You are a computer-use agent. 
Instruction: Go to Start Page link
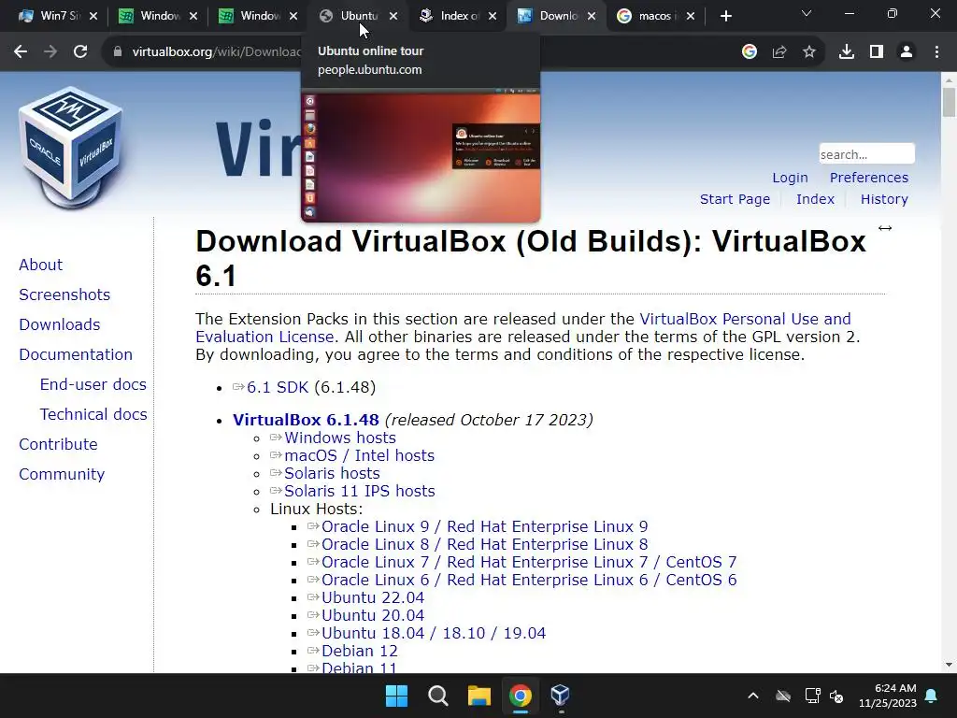(x=735, y=199)
